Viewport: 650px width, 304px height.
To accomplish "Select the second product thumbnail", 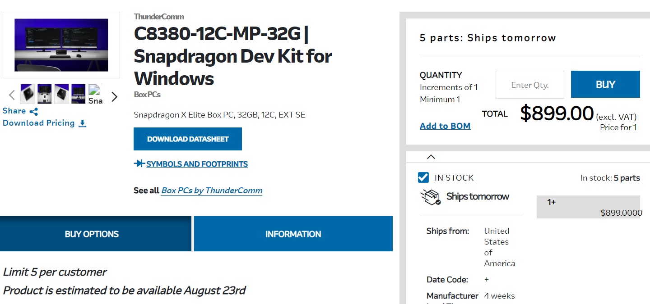I will [44, 94].
